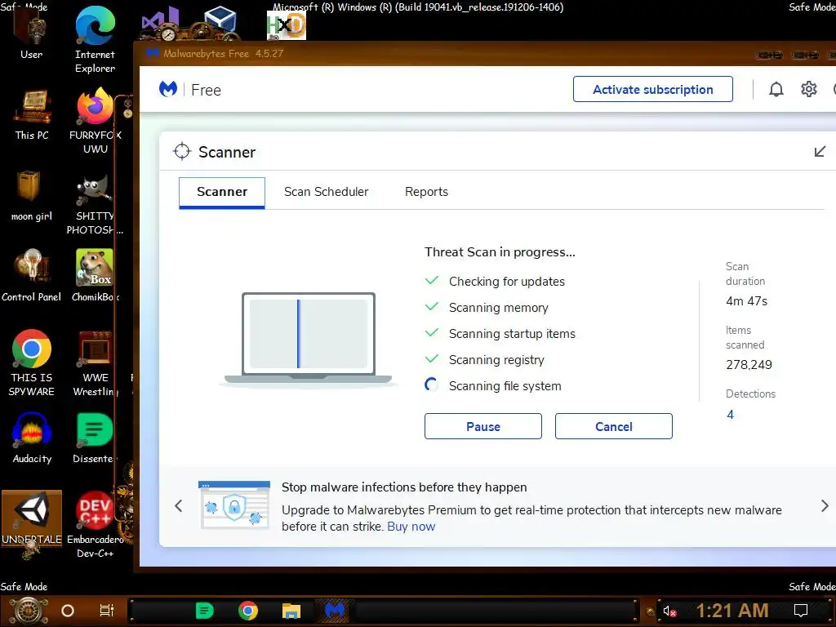Switch to Scan Scheduler tab

pos(327,192)
